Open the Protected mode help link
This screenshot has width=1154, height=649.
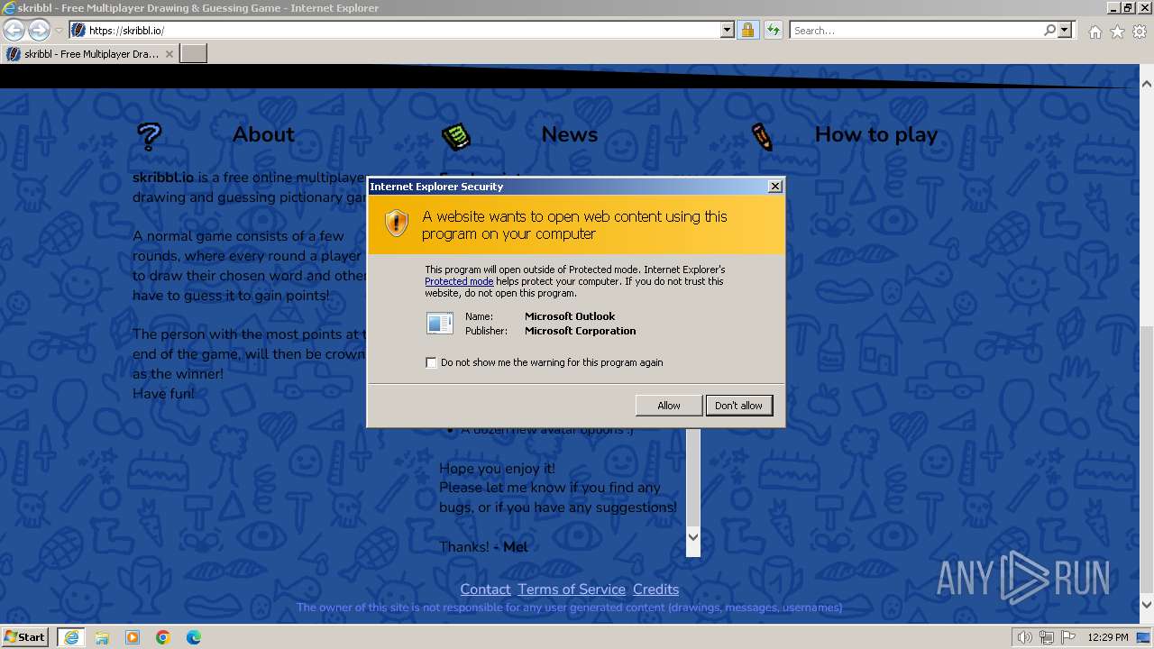[x=459, y=281]
